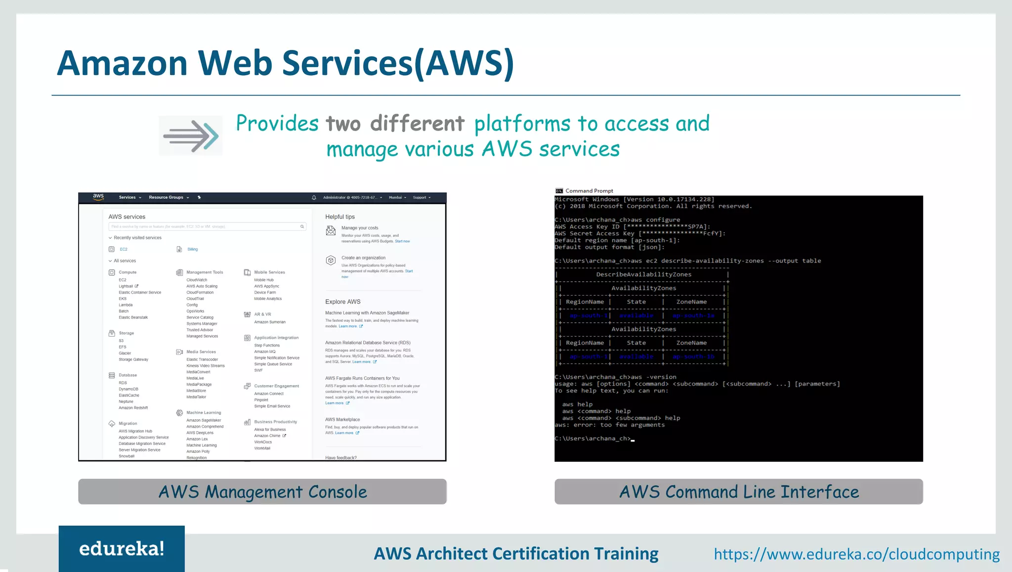The image size is (1012, 572).
Task: Open the edureka cloudcomputing URL link
Action: pyautogui.click(x=856, y=554)
